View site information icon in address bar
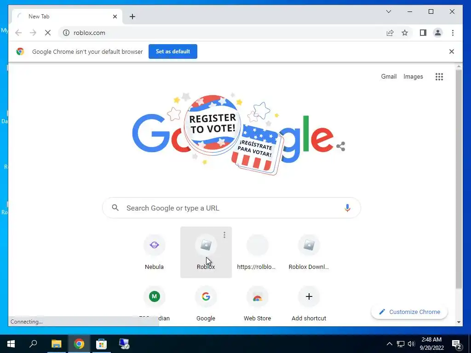Screen dimensions: 471x353 click(66, 33)
